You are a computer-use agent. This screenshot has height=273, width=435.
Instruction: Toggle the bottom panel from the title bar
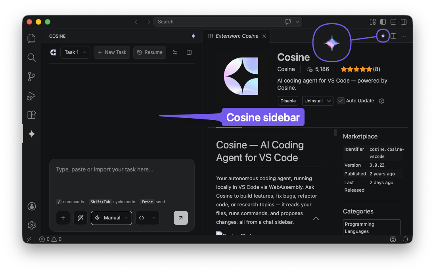[x=393, y=22]
